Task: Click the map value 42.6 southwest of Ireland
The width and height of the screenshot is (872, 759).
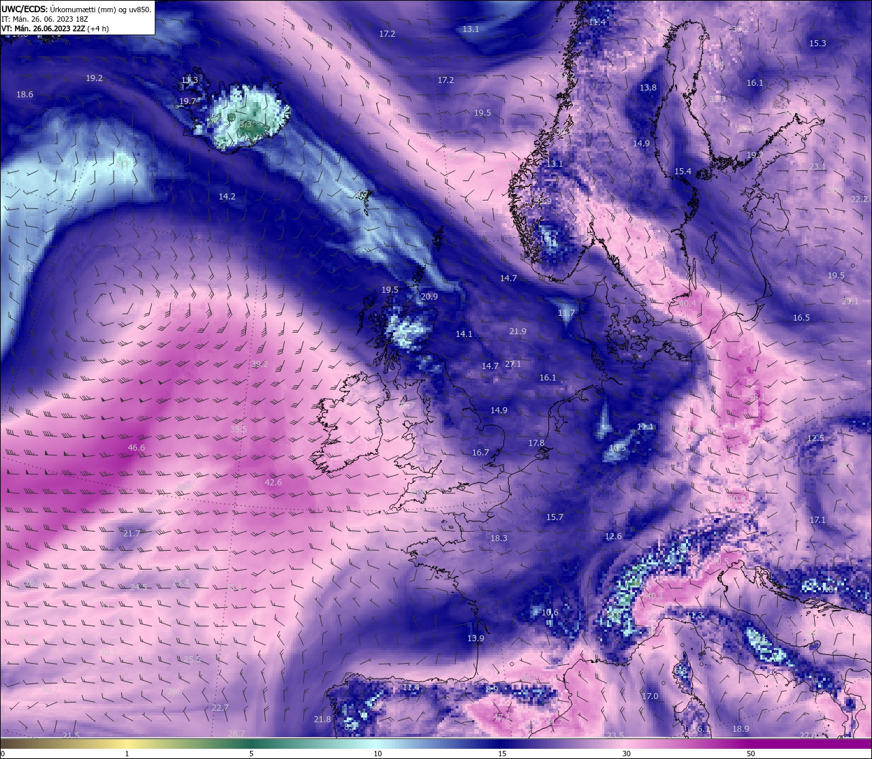Action: pos(273,483)
